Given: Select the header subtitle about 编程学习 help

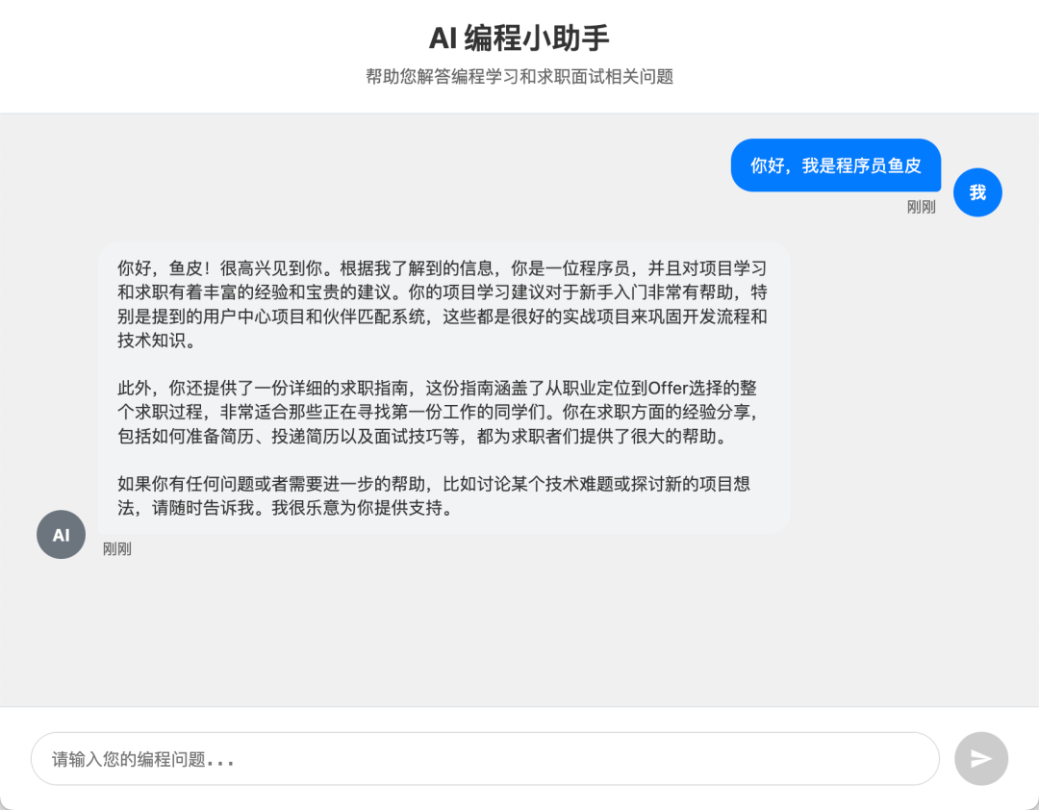Looking at the screenshot, I should (519, 76).
